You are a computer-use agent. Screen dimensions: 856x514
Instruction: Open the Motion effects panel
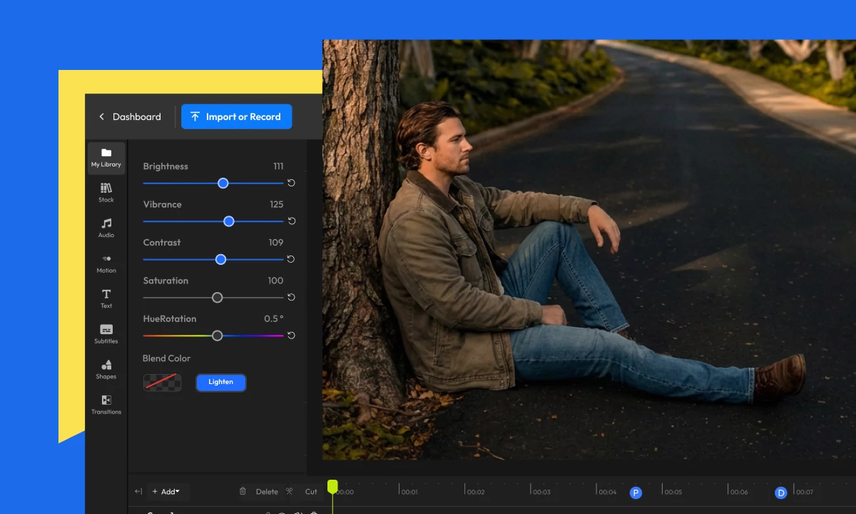[106, 263]
